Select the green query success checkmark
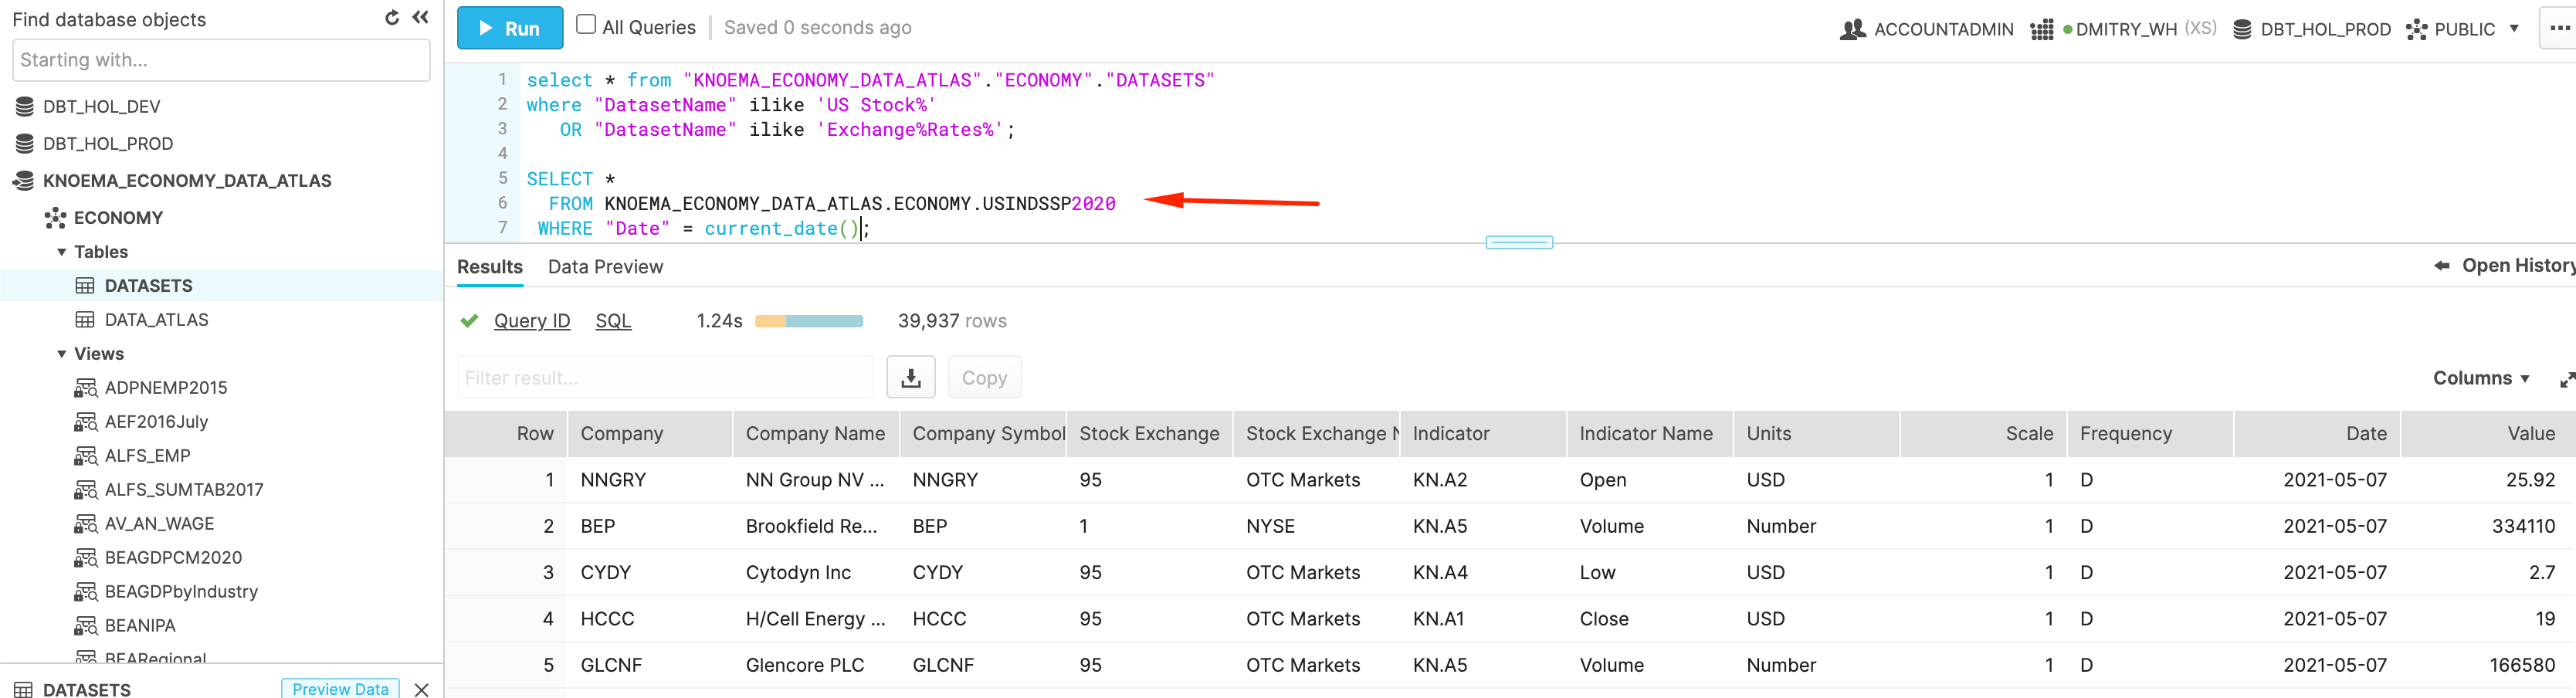The image size is (2576, 698). 469,321
